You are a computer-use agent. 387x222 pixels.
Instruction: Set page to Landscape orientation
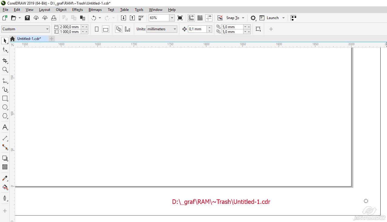(x=106, y=29)
